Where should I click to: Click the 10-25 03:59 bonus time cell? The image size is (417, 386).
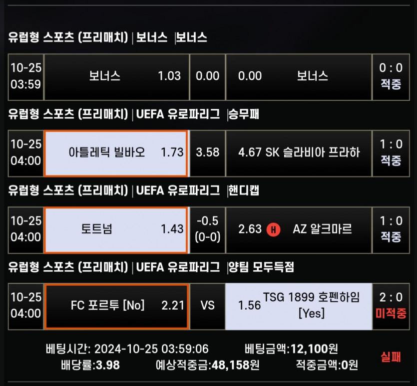[x=26, y=76]
